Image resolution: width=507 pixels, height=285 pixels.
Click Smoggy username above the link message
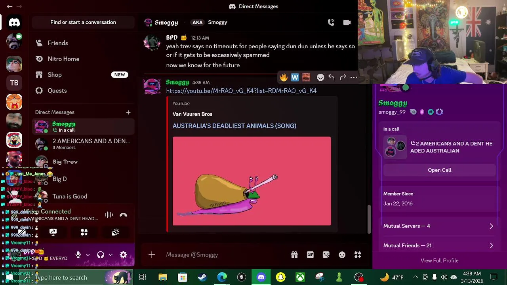[177, 82]
